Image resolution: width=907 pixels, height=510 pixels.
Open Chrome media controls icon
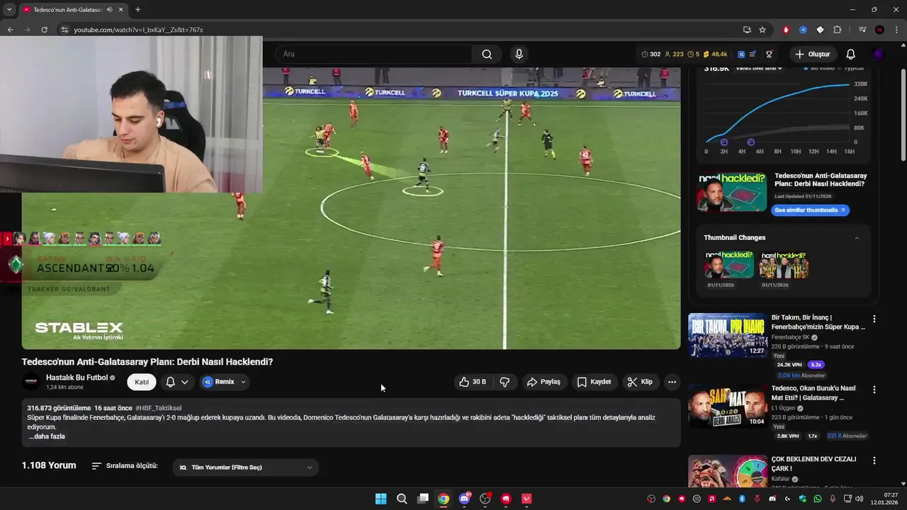[862, 30]
